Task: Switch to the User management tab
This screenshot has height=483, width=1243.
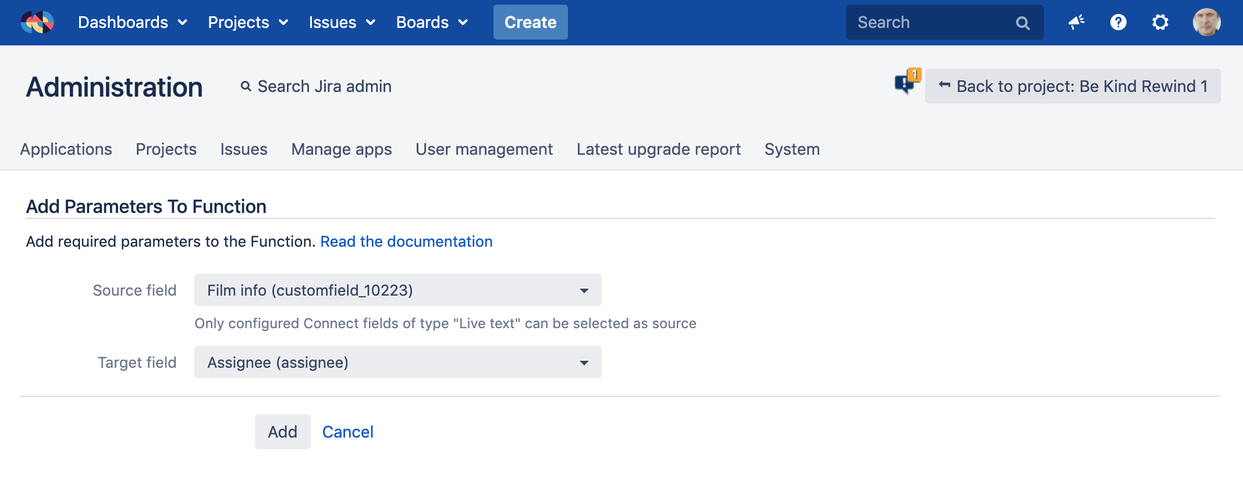Action: click(484, 150)
